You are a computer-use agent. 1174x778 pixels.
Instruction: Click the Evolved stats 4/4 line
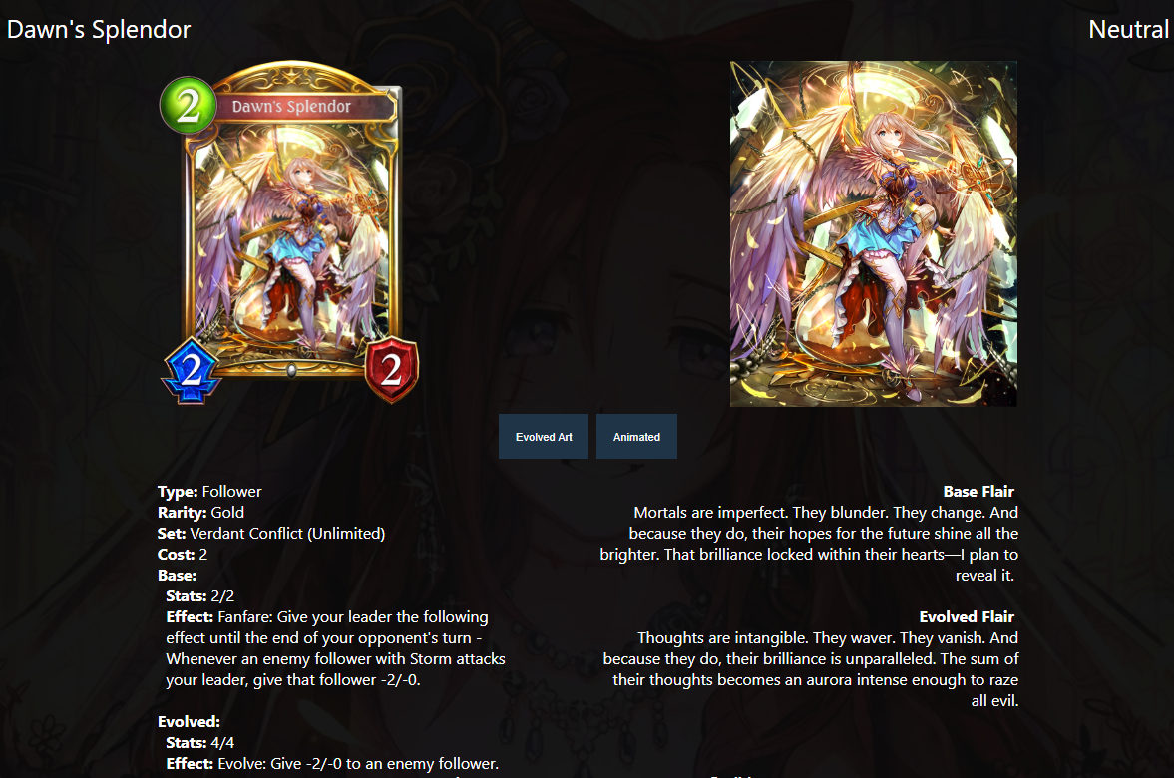point(199,743)
